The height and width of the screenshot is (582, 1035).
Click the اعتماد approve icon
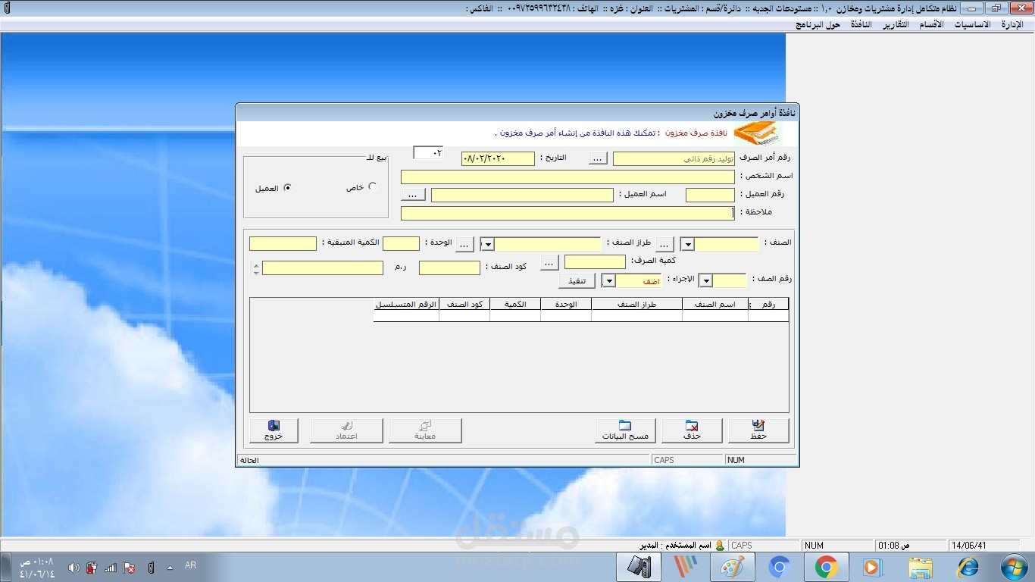(x=346, y=429)
